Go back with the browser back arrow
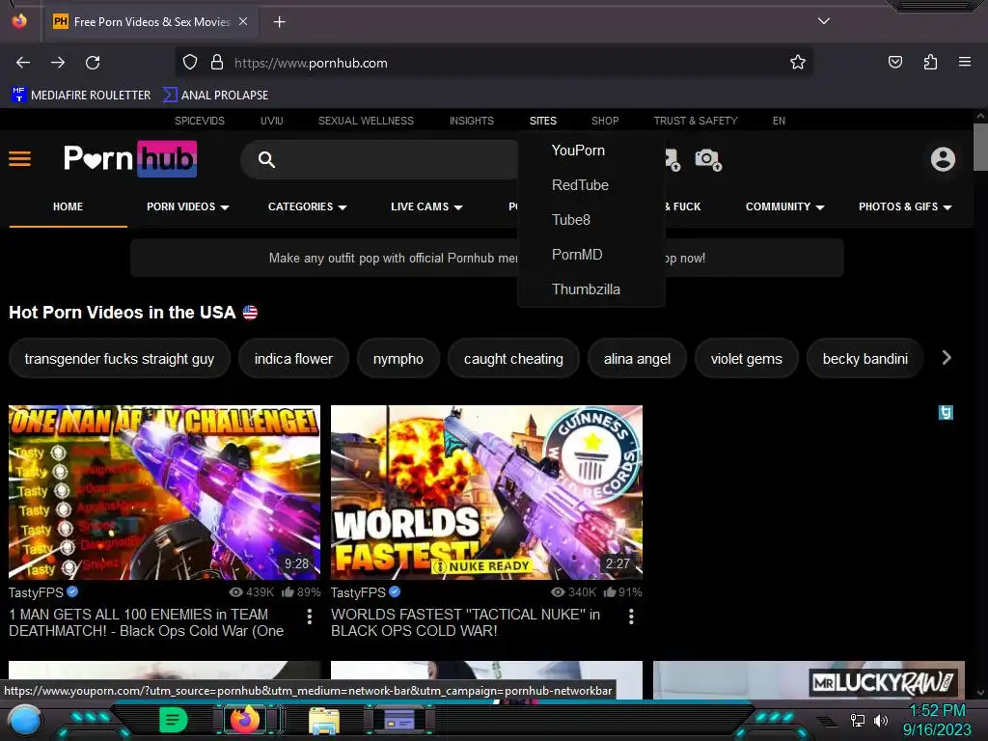This screenshot has height=741, width=988. (23, 63)
